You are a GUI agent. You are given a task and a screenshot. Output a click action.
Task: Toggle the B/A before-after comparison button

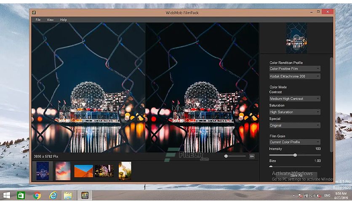coord(252,156)
